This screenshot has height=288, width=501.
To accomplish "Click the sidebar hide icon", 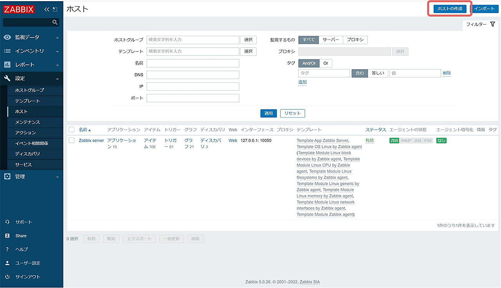I will 55,9.
